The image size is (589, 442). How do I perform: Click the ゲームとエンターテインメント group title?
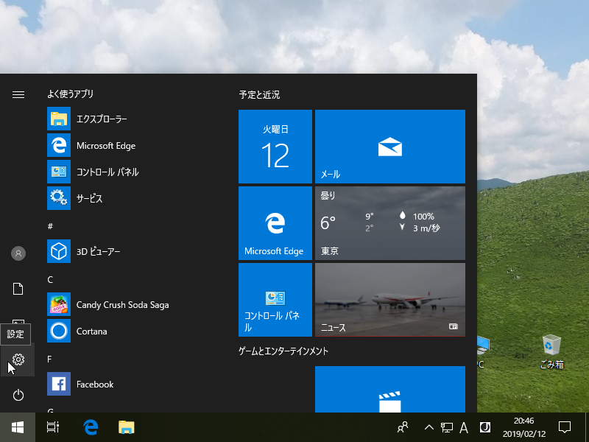tap(283, 351)
